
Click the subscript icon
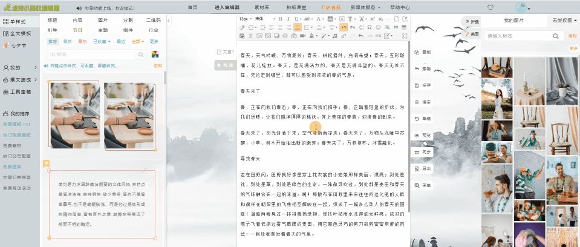click(380, 19)
